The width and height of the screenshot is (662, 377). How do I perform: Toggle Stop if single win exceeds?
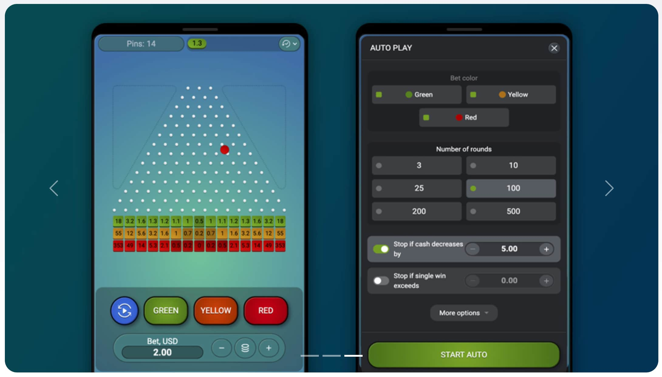[381, 280]
